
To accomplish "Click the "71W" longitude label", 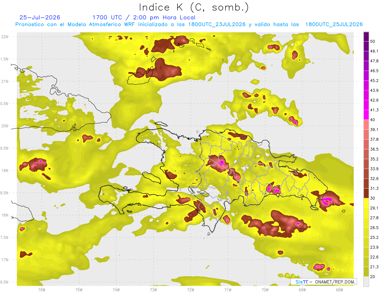I will pos(228,290).
